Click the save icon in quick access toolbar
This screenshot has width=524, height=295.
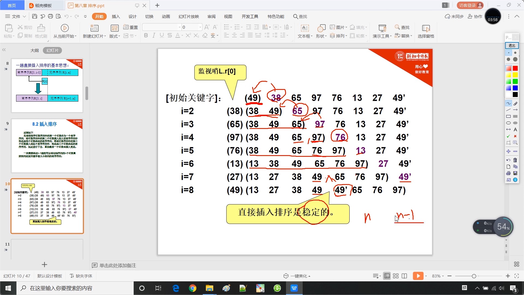[x=35, y=16]
